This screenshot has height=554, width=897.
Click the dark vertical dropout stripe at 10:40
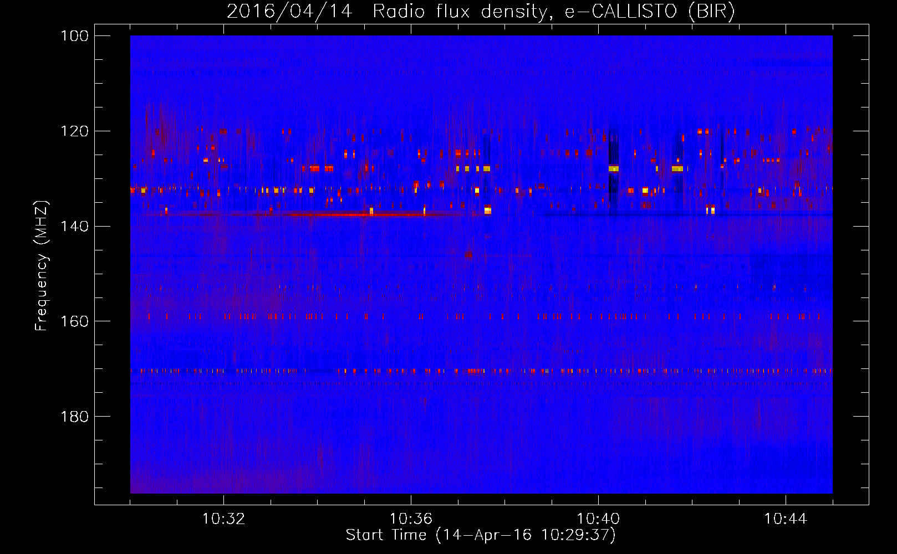[x=613, y=169]
